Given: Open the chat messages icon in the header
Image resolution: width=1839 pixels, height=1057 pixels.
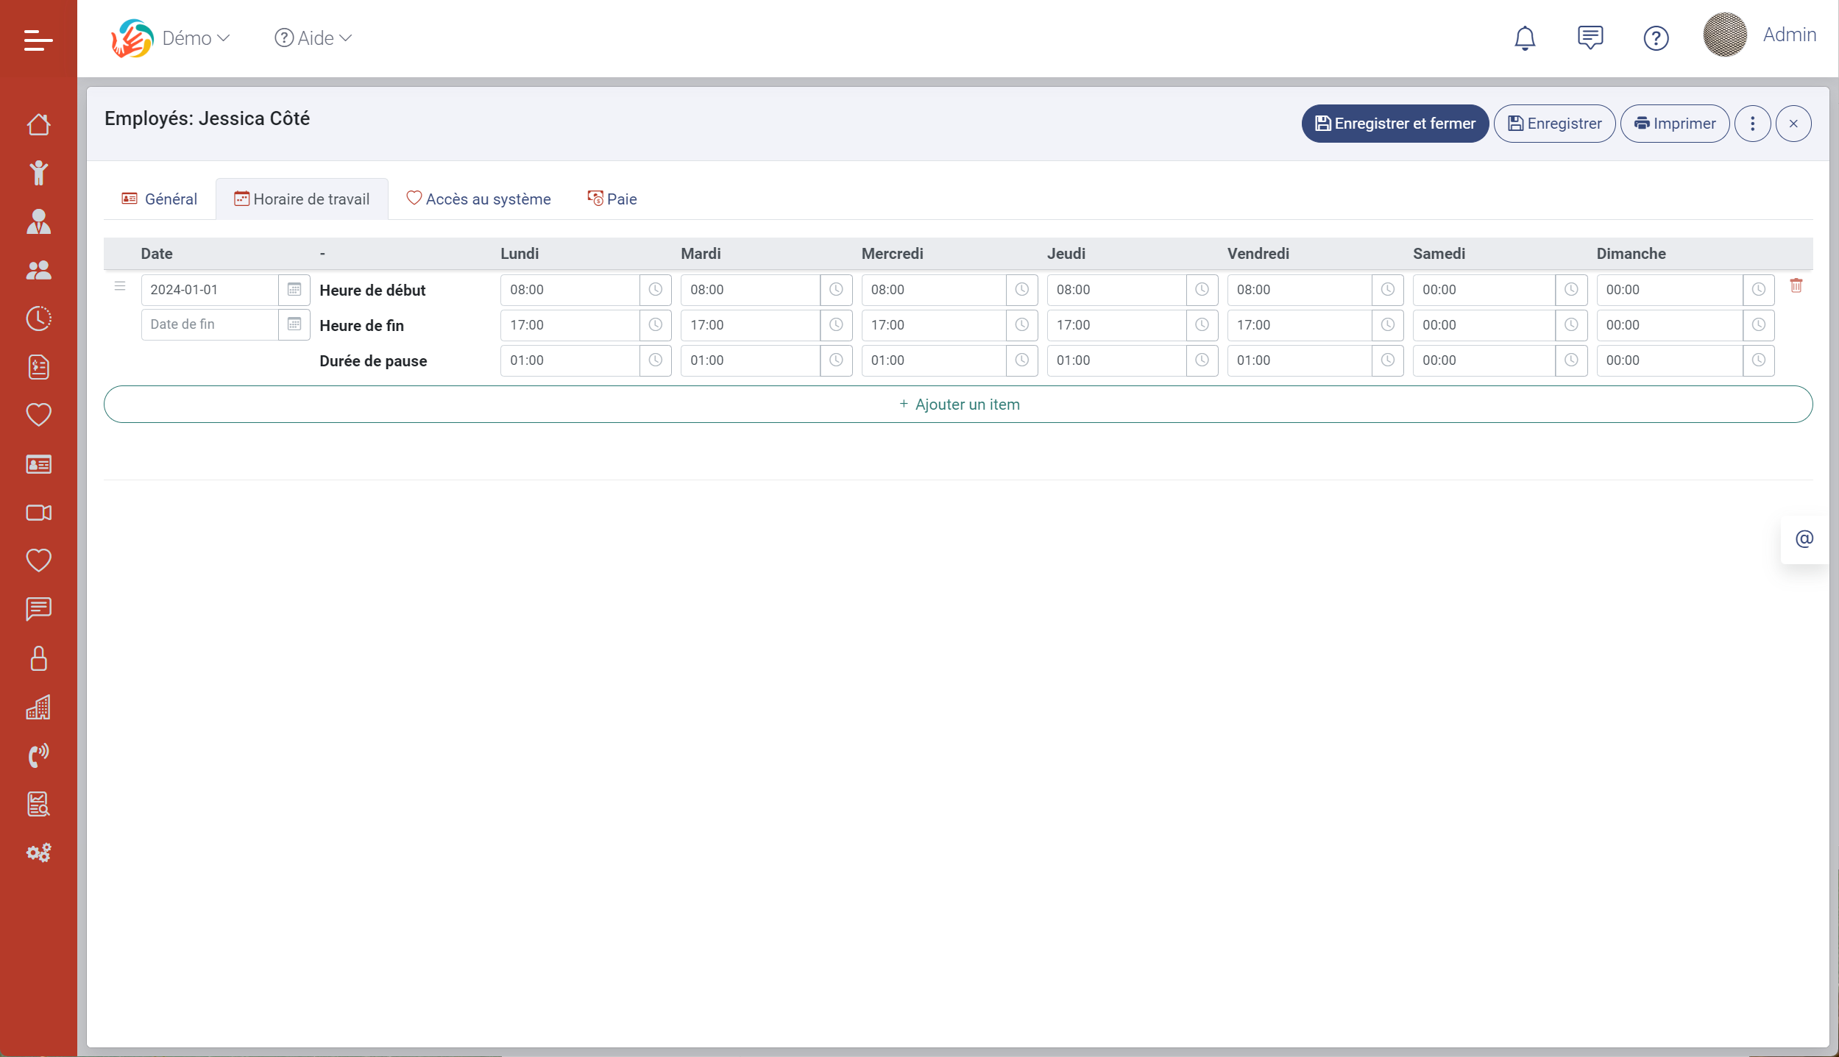Looking at the screenshot, I should point(1590,38).
